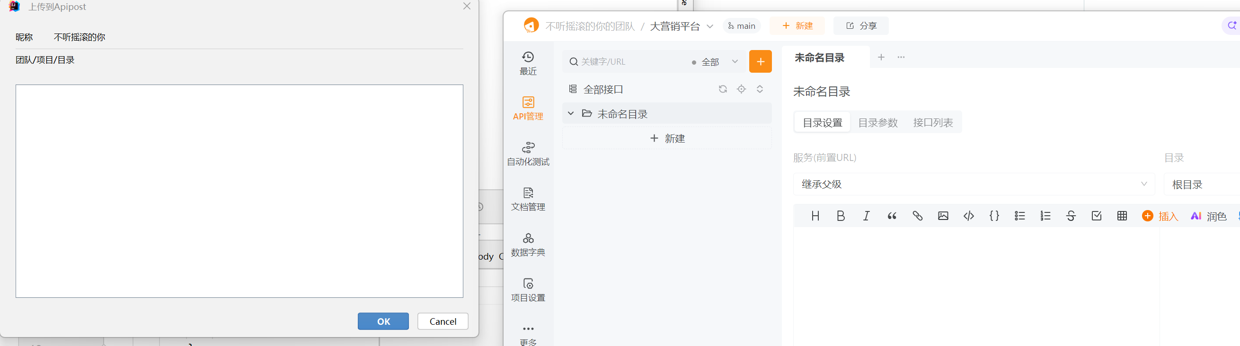
Task: Locate current item in the interface tree
Action: tap(741, 89)
